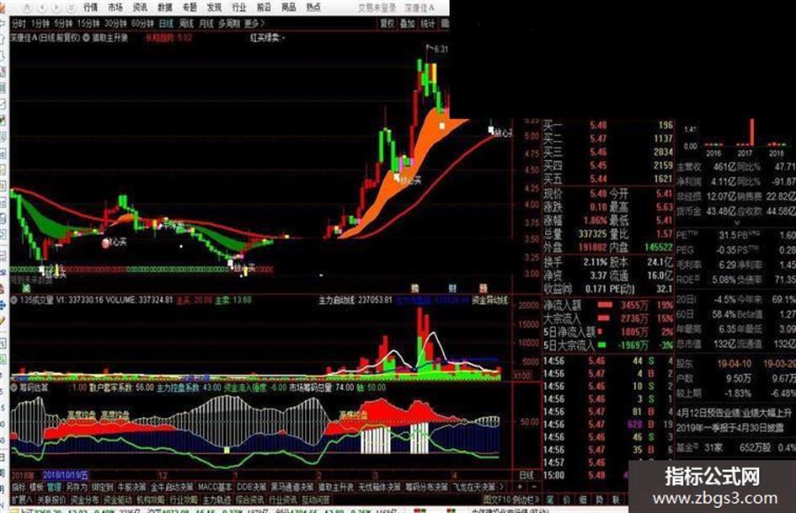The image size is (796, 513).
Task: Expand the 更多 periods list
Action: pyautogui.click(x=254, y=24)
